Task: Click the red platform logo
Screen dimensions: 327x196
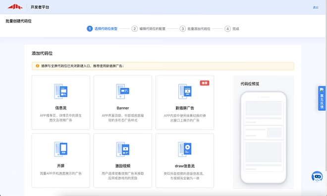Action: [15, 7]
